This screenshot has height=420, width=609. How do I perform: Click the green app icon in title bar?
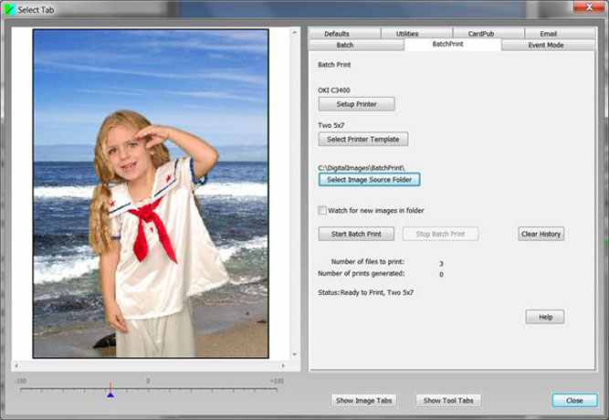(x=10, y=8)
